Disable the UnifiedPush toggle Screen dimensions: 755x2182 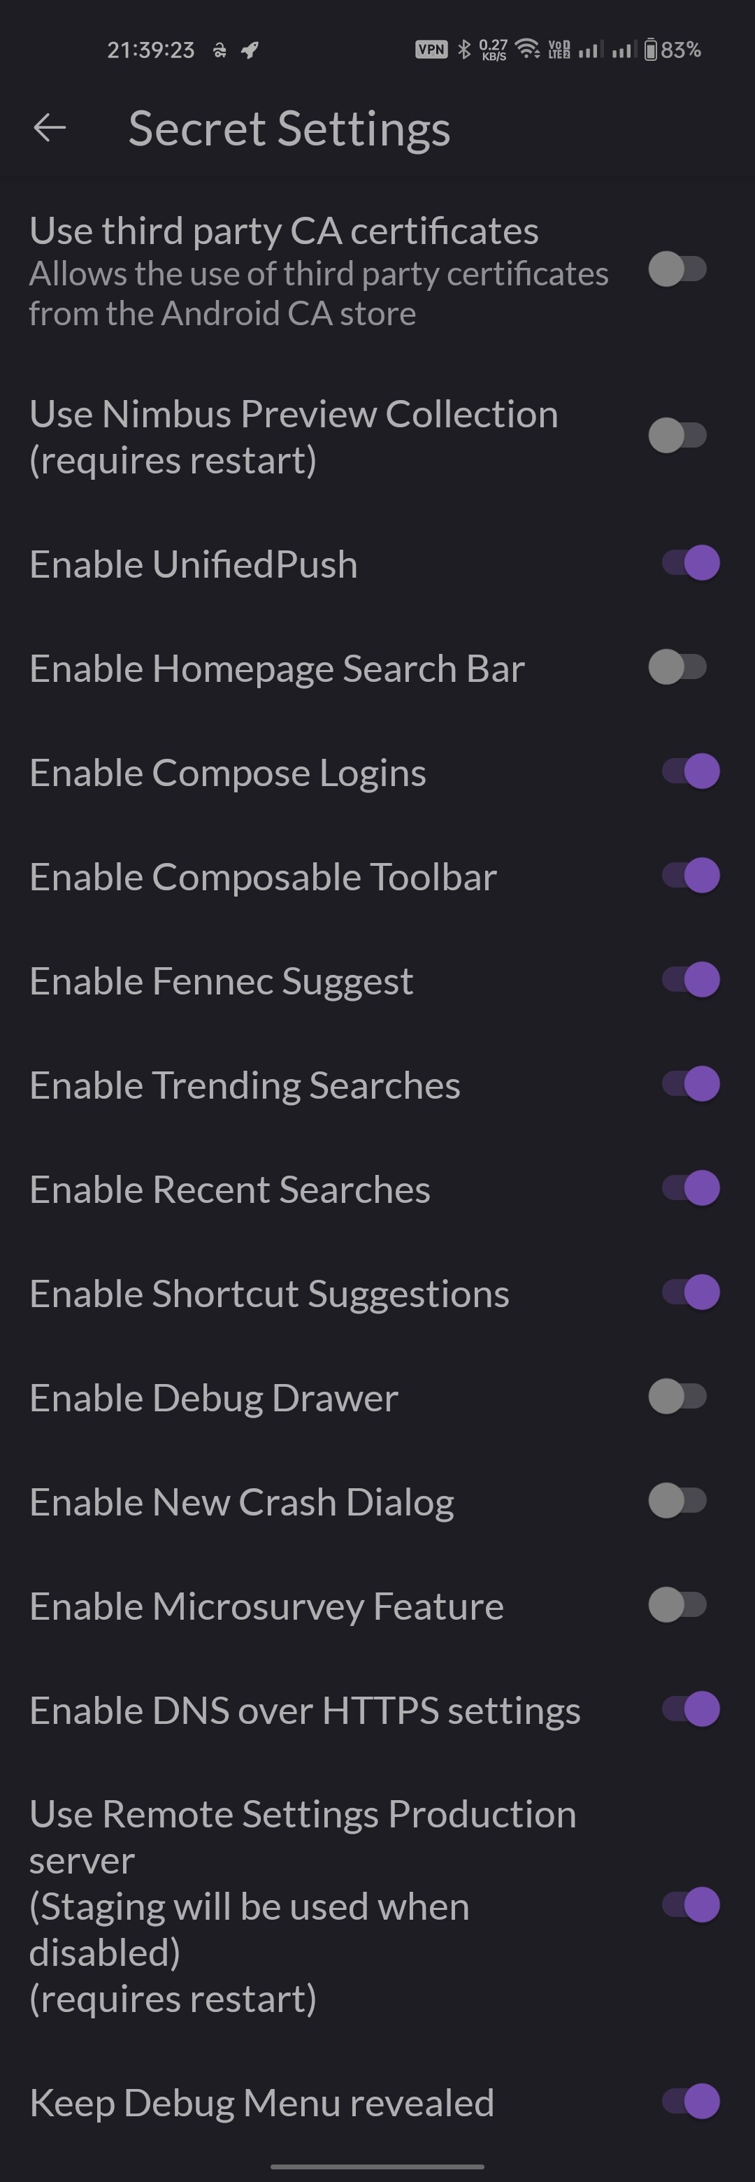[x=690, y=563]
